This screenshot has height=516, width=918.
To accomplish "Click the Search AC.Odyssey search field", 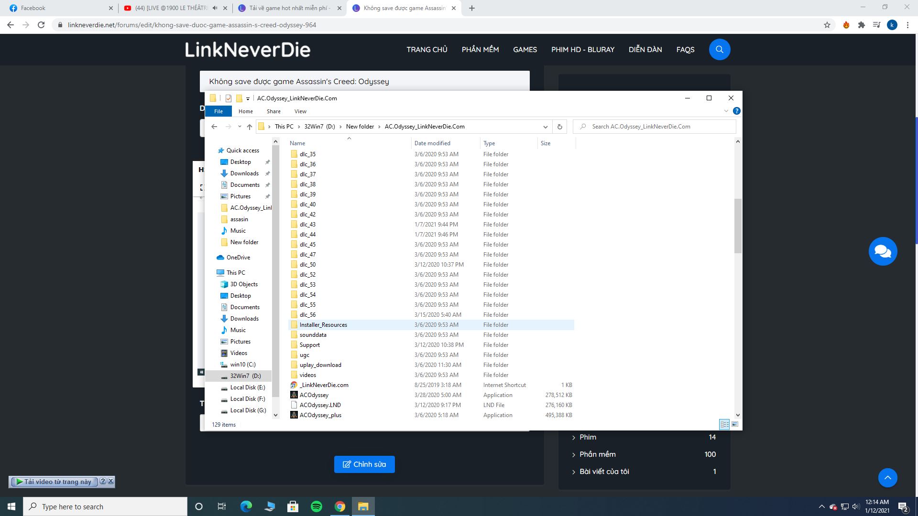I will tap(654, 127).
